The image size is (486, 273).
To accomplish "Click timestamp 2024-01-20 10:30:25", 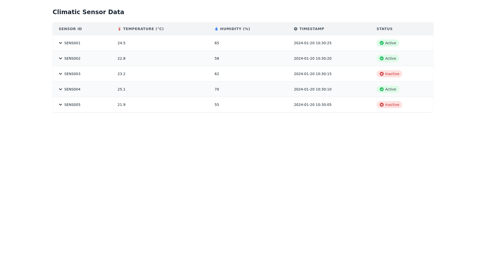I will click(312, 43).
